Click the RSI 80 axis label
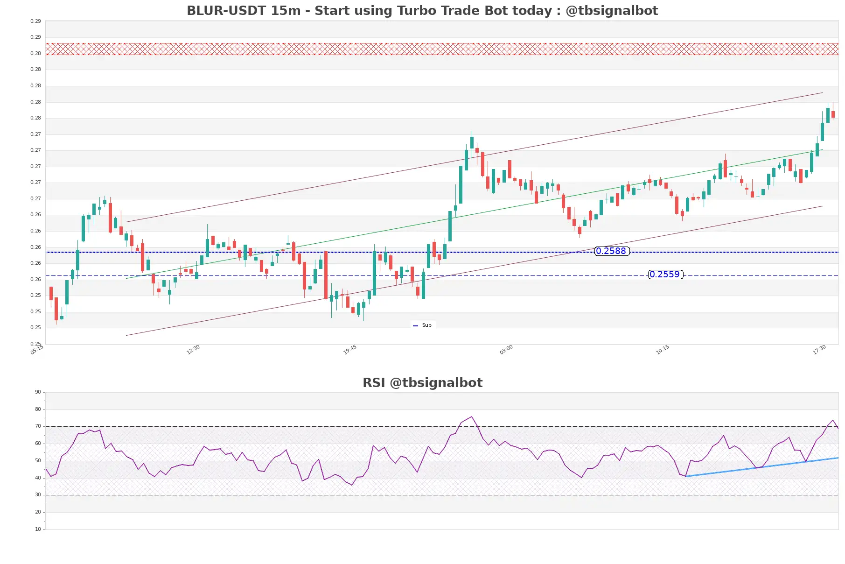845x564 pixels. tap(38, 409)
